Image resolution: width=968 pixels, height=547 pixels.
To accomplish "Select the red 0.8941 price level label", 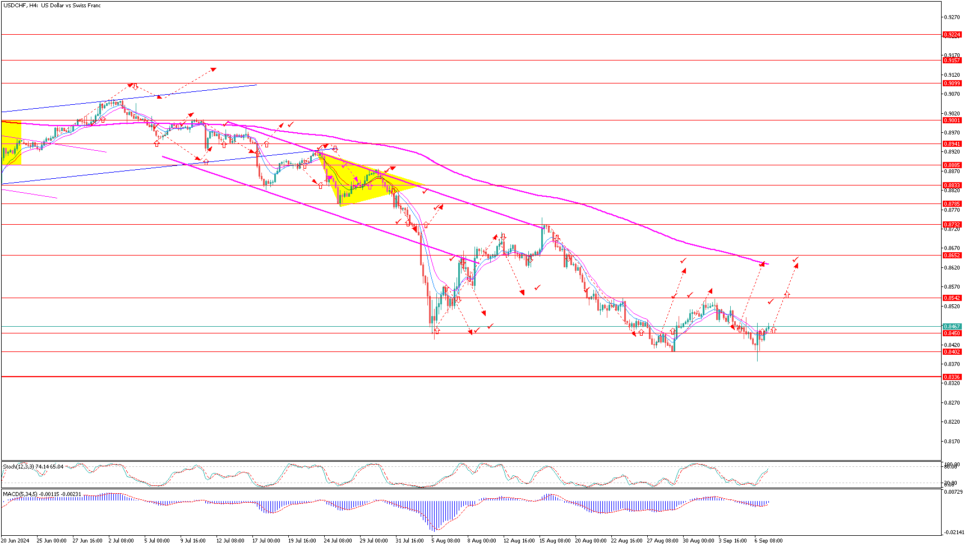I will 952,144.
